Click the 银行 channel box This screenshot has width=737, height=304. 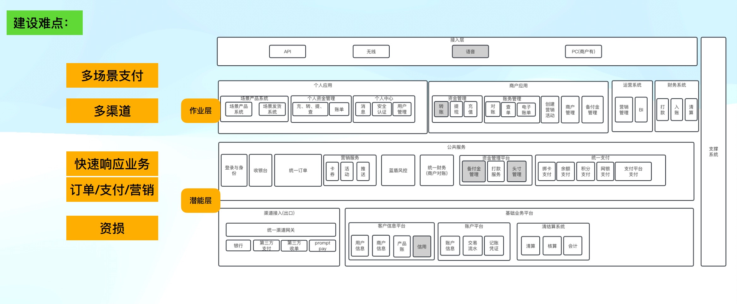(238, 246)
